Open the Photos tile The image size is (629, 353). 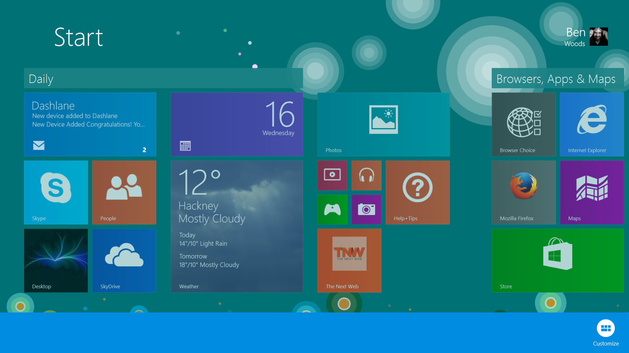point(384,124)
